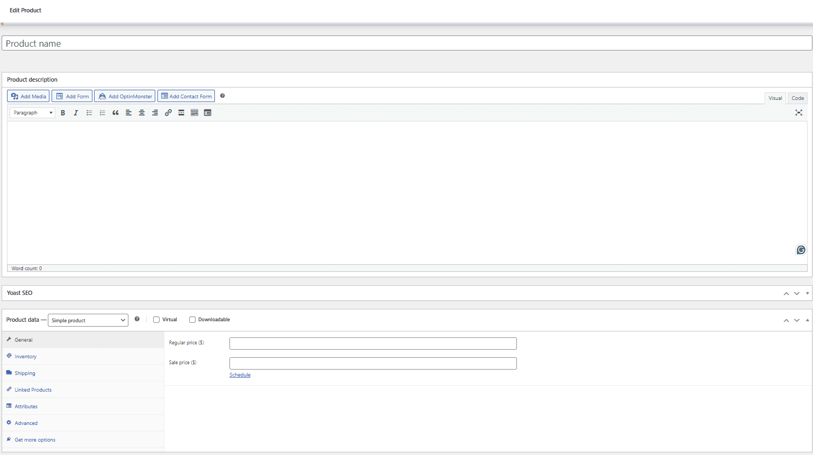Screen dimensions: 813x455
Task: Enable the Virtual product checkbox
Action: pos(156,319)
